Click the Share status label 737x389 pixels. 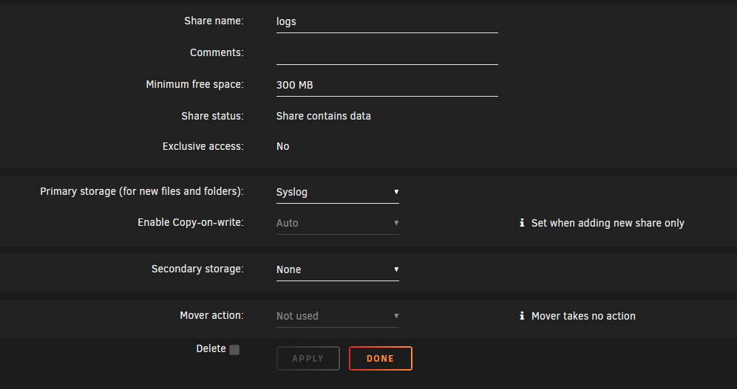pyautogui.click(x=212, y=116)
